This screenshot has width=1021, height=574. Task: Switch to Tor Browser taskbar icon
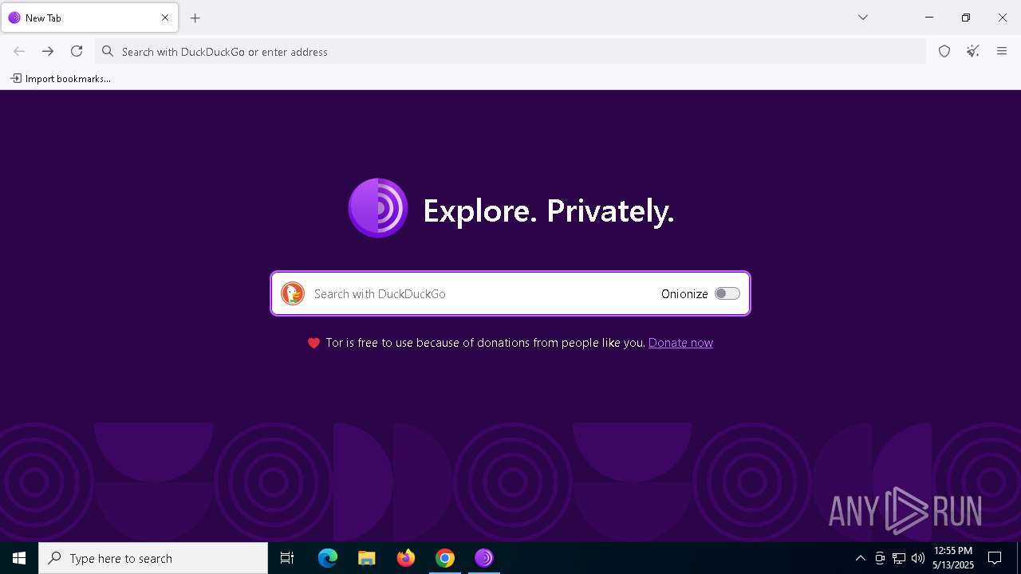484,558
